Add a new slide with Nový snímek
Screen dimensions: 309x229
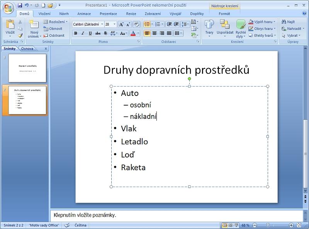click(x=34, y=29)
